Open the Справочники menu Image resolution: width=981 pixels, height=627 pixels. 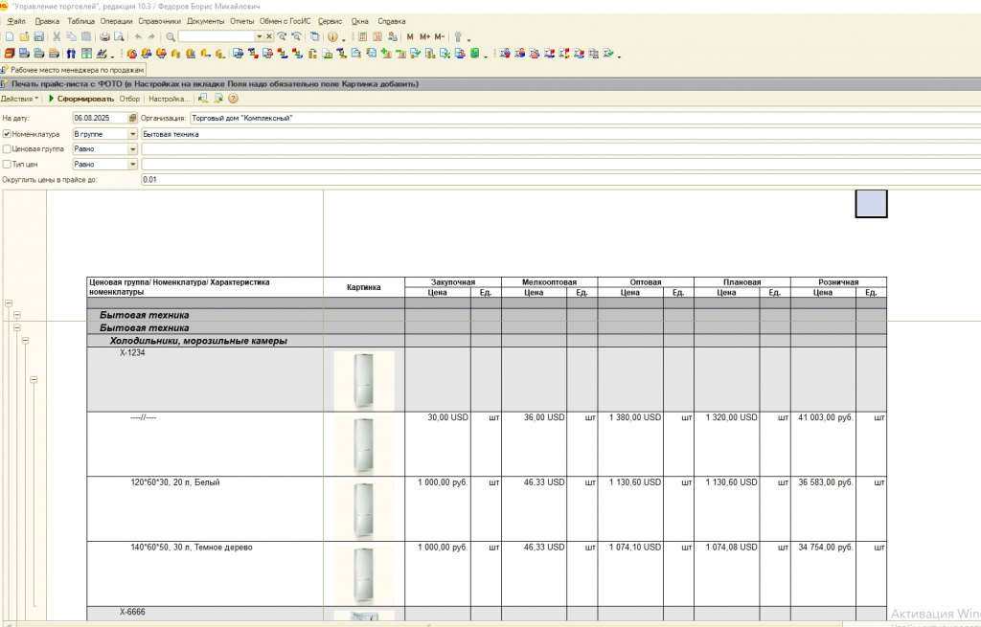pos(159,21)
